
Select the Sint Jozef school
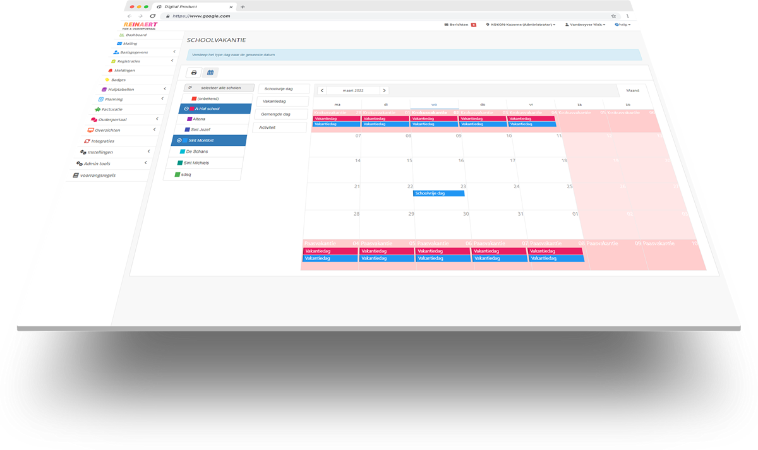[201, 129]
